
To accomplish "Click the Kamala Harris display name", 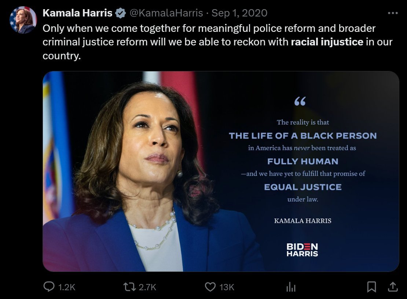I will pyautogui.click(x=77, y=13).
